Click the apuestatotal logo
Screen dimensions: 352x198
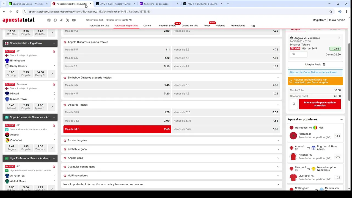pyautogui.click(x=18, y=20)
